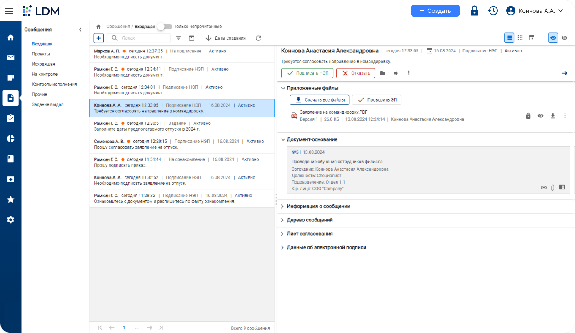Change sort order by Дата создания
The image size is (575, 333).
tap(225, 38)
